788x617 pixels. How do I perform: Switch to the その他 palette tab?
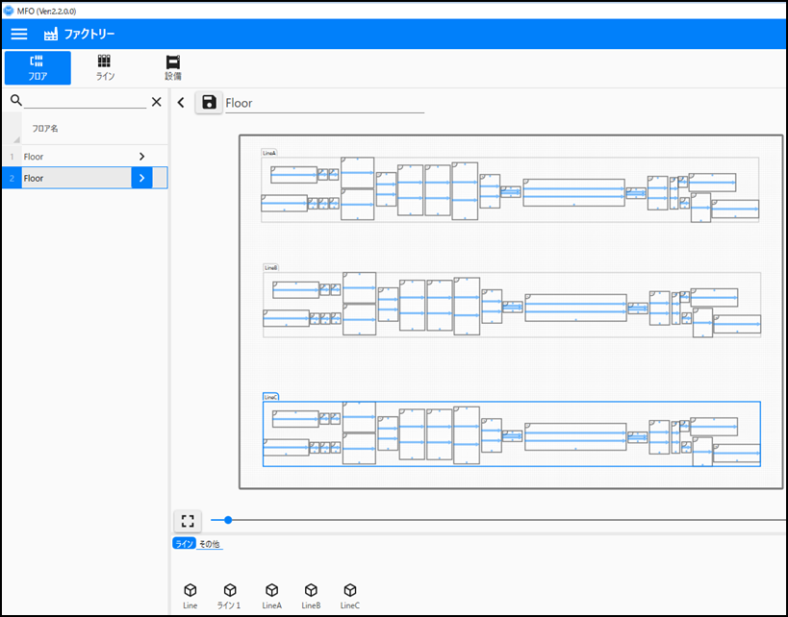[210, 544]
